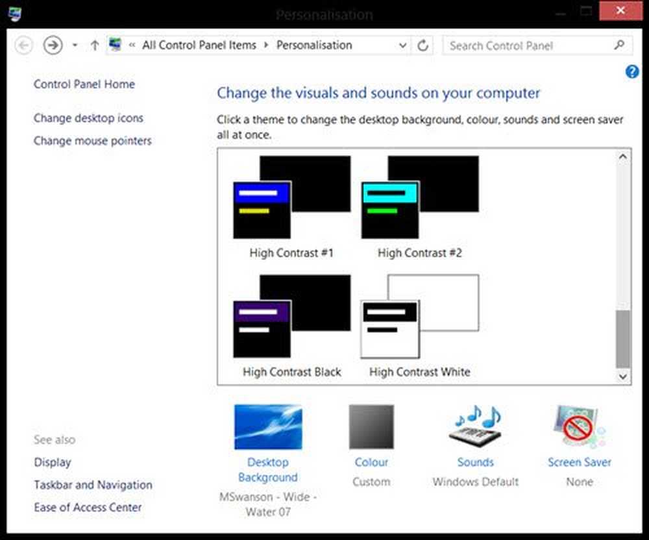Image resolution: width=649 pixels, height=540 pixels.
Task: Open the Colour swatch icon
Action: [371, 427]
